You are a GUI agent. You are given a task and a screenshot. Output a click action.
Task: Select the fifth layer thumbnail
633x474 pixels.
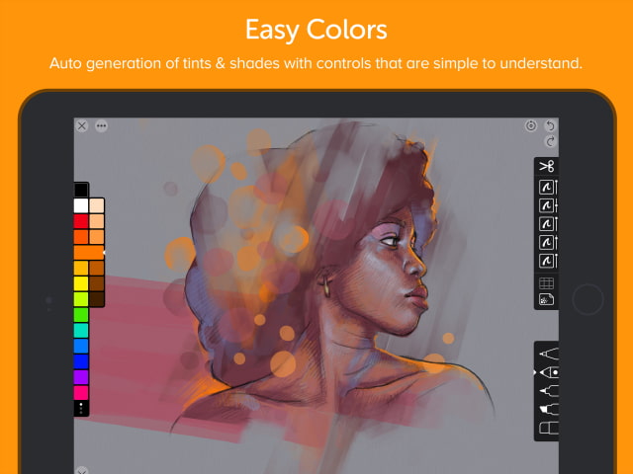tap(546, 261)
